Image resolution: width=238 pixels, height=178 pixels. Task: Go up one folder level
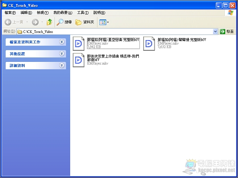tap(49, 22)
